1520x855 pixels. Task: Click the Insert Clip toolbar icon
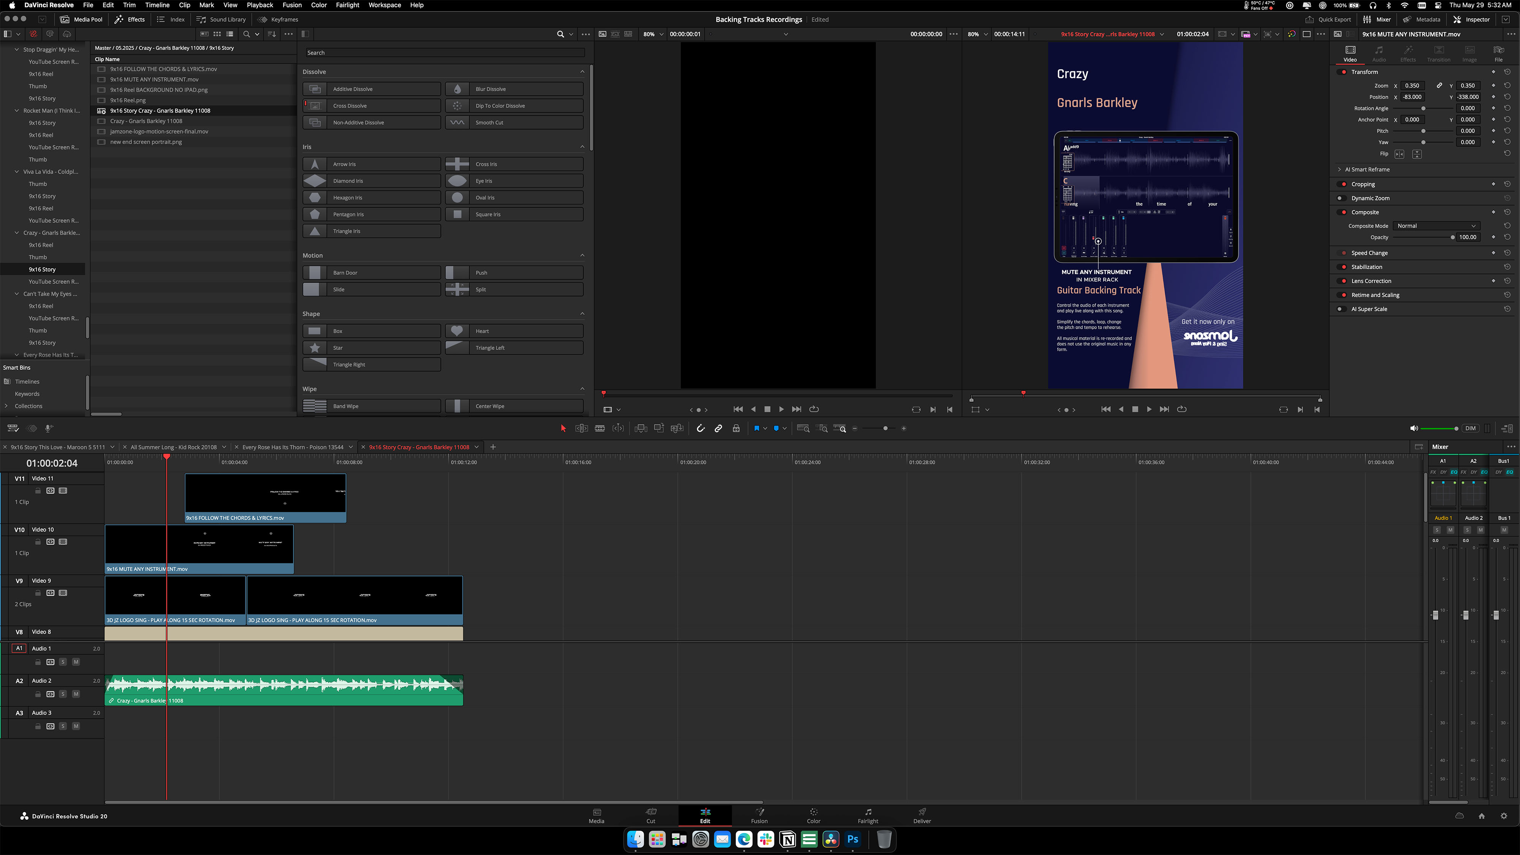click(x=641, y=428)
